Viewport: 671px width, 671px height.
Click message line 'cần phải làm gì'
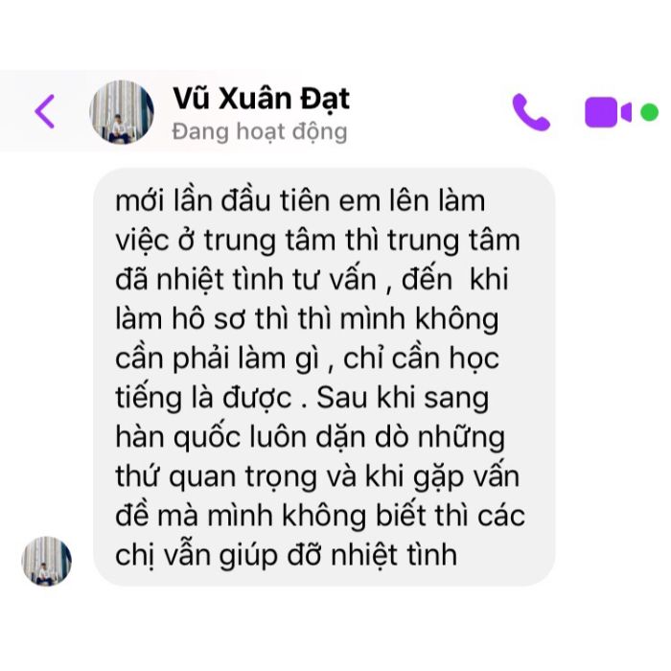tap(307, 359)
